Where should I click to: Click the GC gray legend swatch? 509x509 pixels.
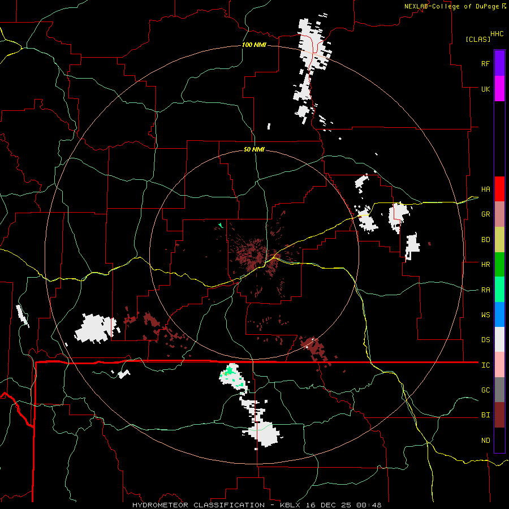click(x=499, y=390)
